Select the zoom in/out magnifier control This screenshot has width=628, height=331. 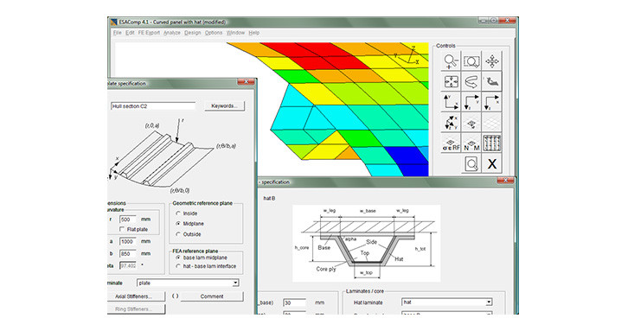(451, 61)
